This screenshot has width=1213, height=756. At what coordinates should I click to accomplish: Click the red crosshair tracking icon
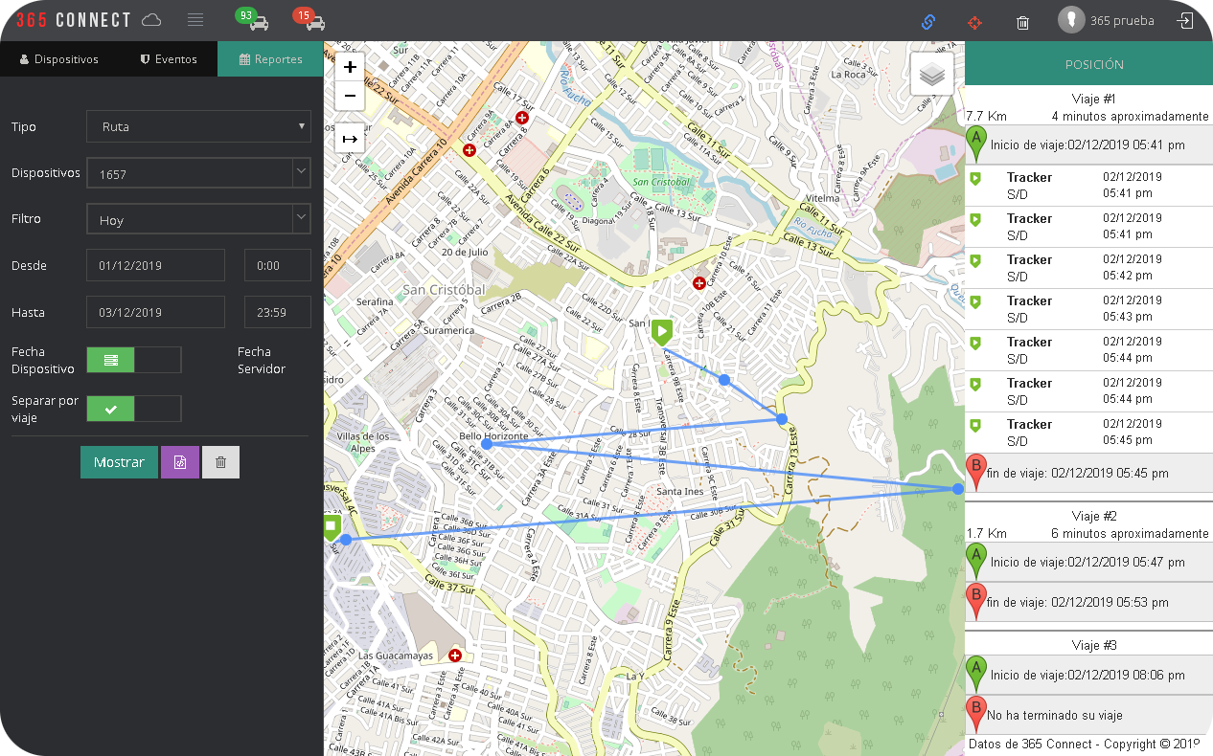click(x=975, y=22)
